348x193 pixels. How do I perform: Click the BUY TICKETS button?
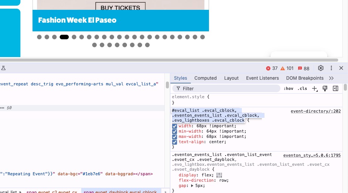(120, 8)
